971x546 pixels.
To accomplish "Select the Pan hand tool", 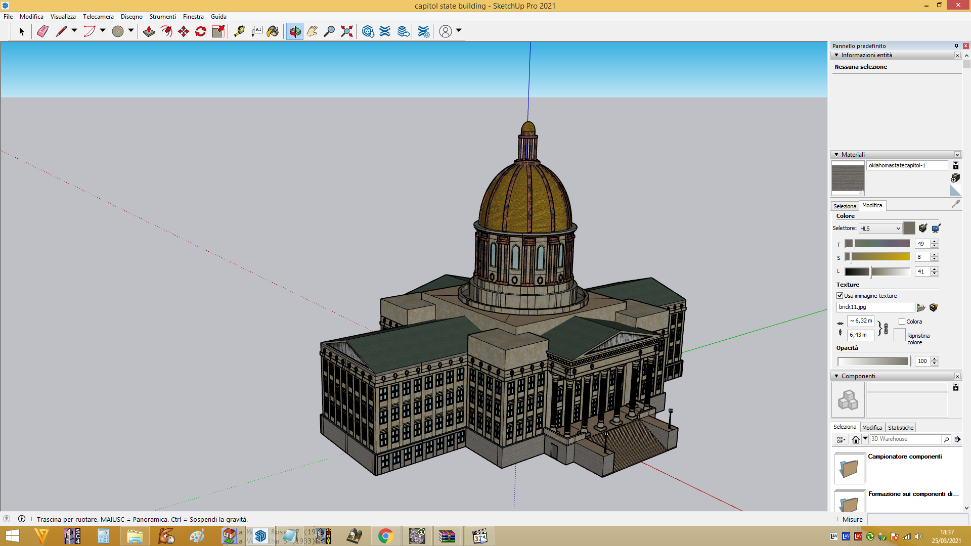I will point(312,31).
